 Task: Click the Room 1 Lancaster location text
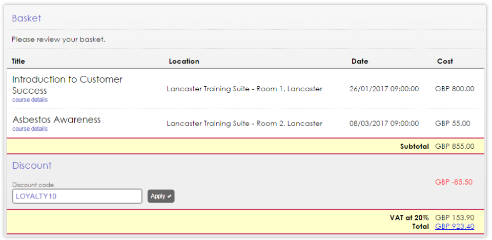(244, 89)
